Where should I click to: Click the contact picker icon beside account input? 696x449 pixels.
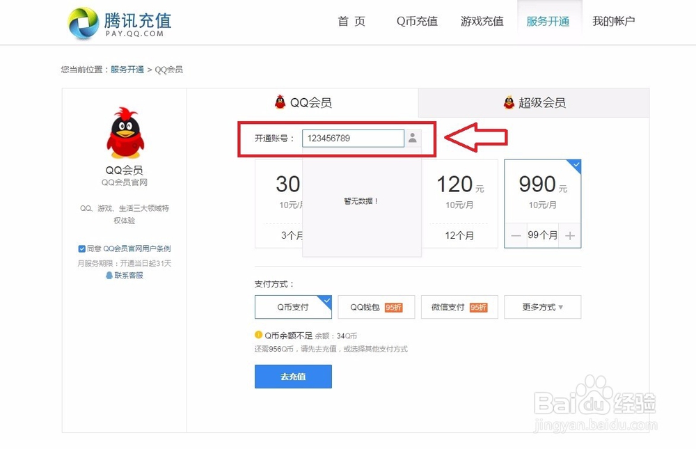[413, 138]
